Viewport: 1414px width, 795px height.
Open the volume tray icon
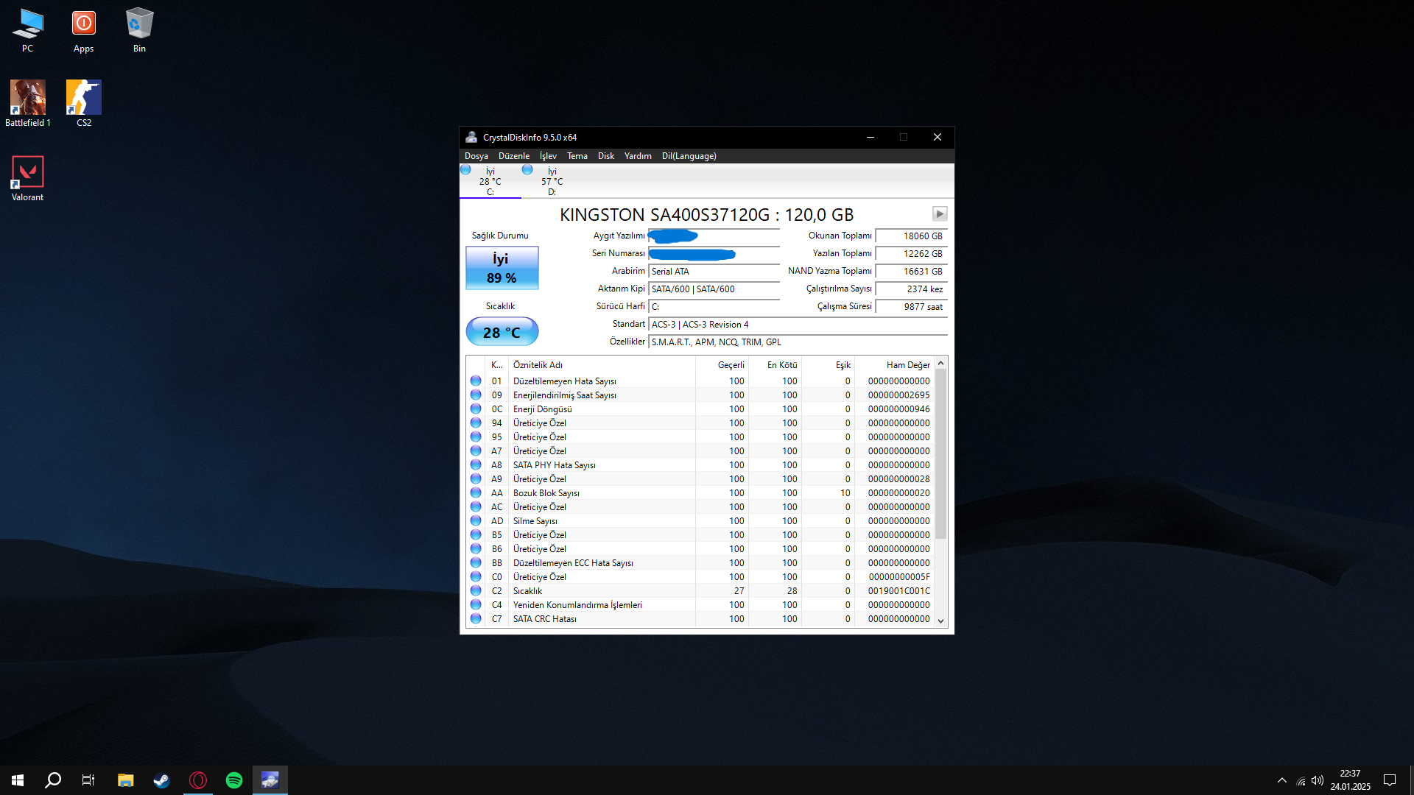[x=1318, y=780]
